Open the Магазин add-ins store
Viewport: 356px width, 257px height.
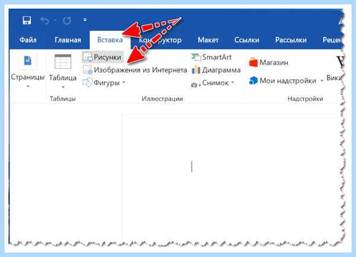pos(269,62)
